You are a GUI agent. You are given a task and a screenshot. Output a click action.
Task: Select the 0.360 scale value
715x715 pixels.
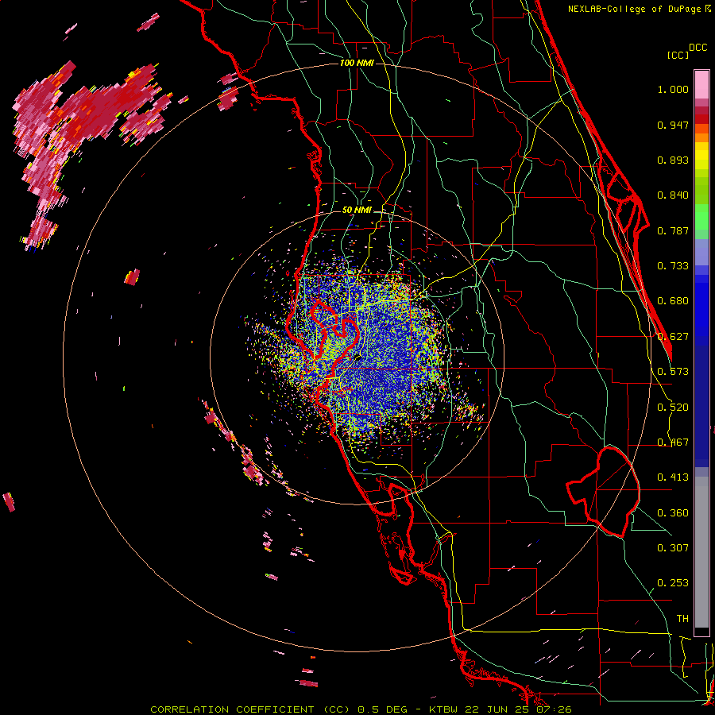click(x=673, y=513)
